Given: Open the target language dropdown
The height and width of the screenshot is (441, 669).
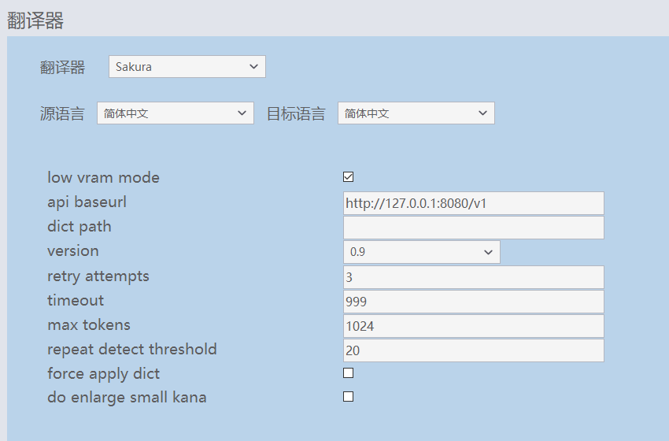Looking at the screenshot, I should tap(416, 113).
